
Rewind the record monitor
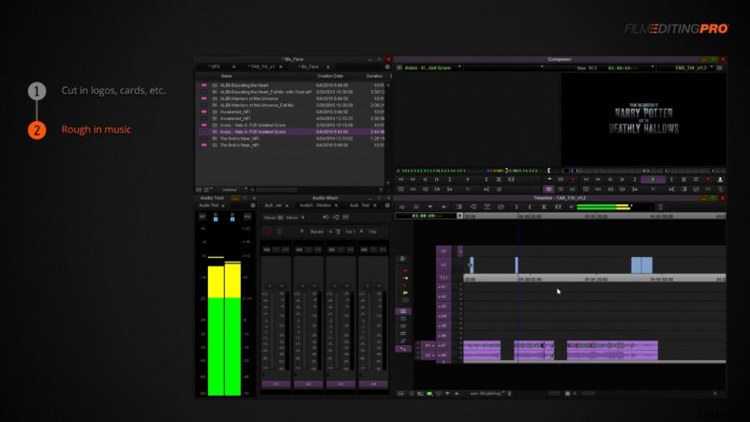click(x=586, y=179)
